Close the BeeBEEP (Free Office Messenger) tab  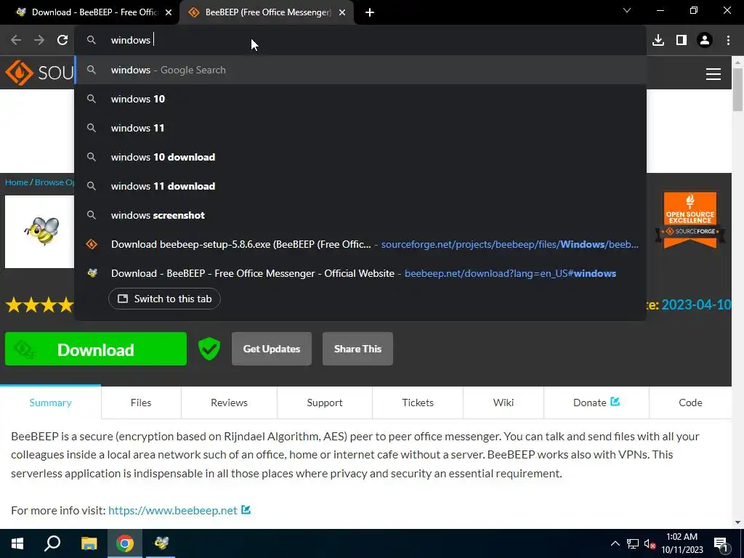(342, 13)
